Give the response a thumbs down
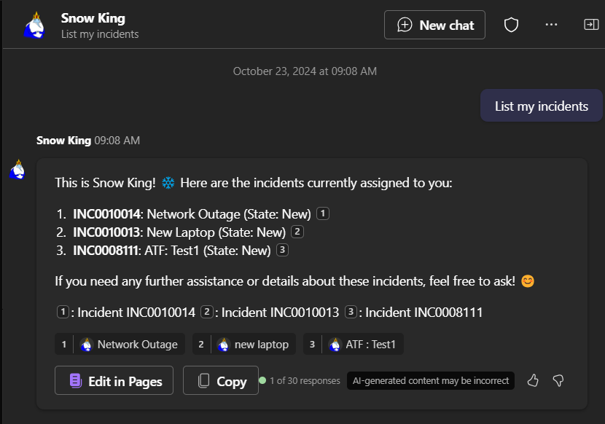The height and width of the screenshot is (424, 605). tap(558, 380)
